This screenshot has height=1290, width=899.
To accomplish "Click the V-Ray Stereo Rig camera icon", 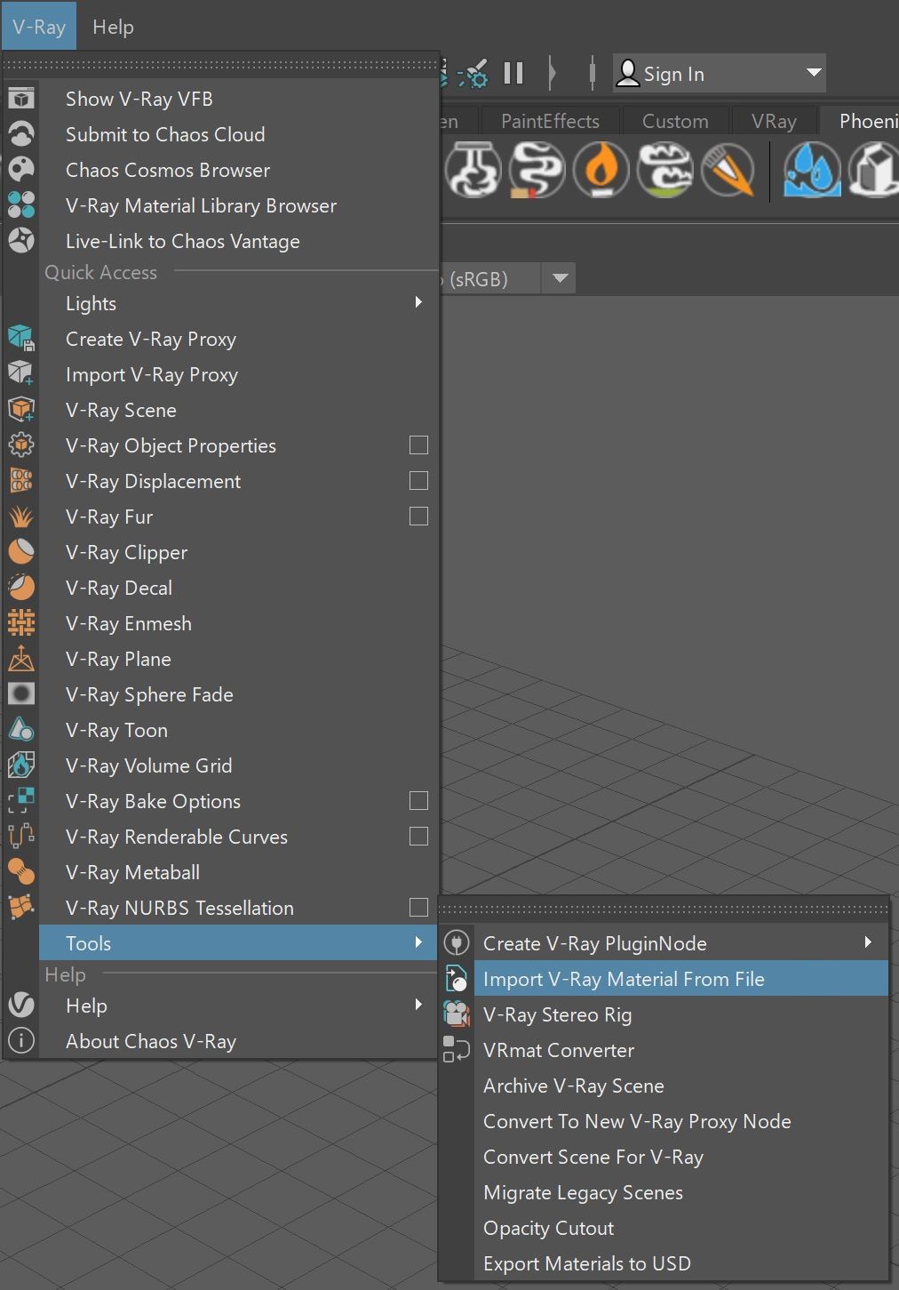I will [457, 1014].
